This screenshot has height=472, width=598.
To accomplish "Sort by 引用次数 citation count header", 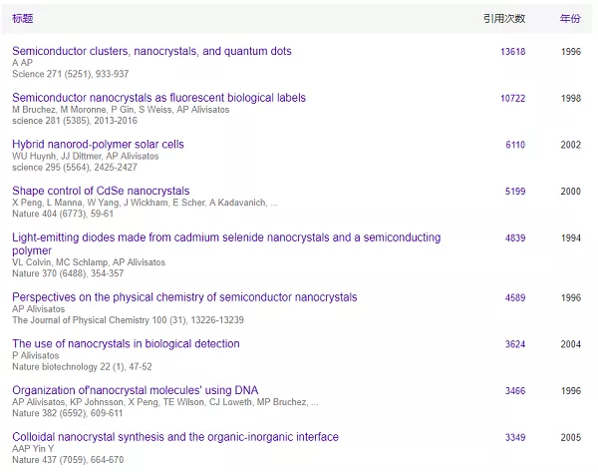I will [x=503, y=18].
